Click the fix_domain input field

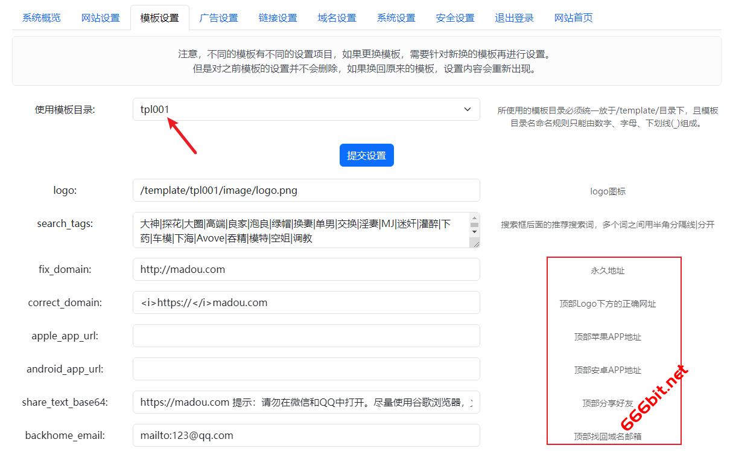click(x=306, y=269)
